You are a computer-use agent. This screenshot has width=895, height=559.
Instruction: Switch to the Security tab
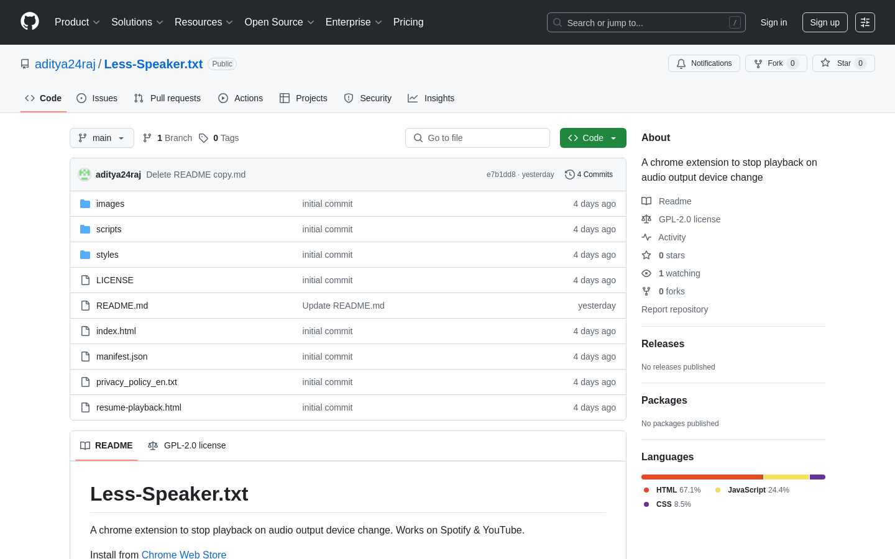[368, 98]
